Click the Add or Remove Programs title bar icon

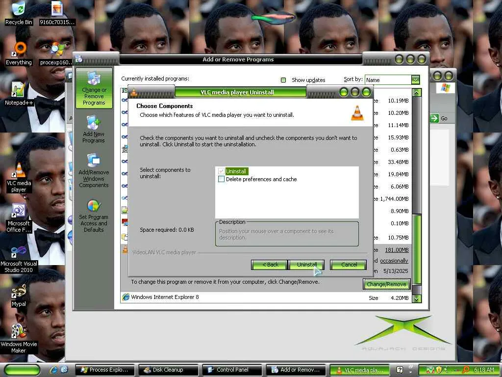point(79,59)
